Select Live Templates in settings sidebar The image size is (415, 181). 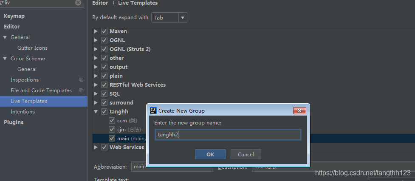tap(29, 101)
